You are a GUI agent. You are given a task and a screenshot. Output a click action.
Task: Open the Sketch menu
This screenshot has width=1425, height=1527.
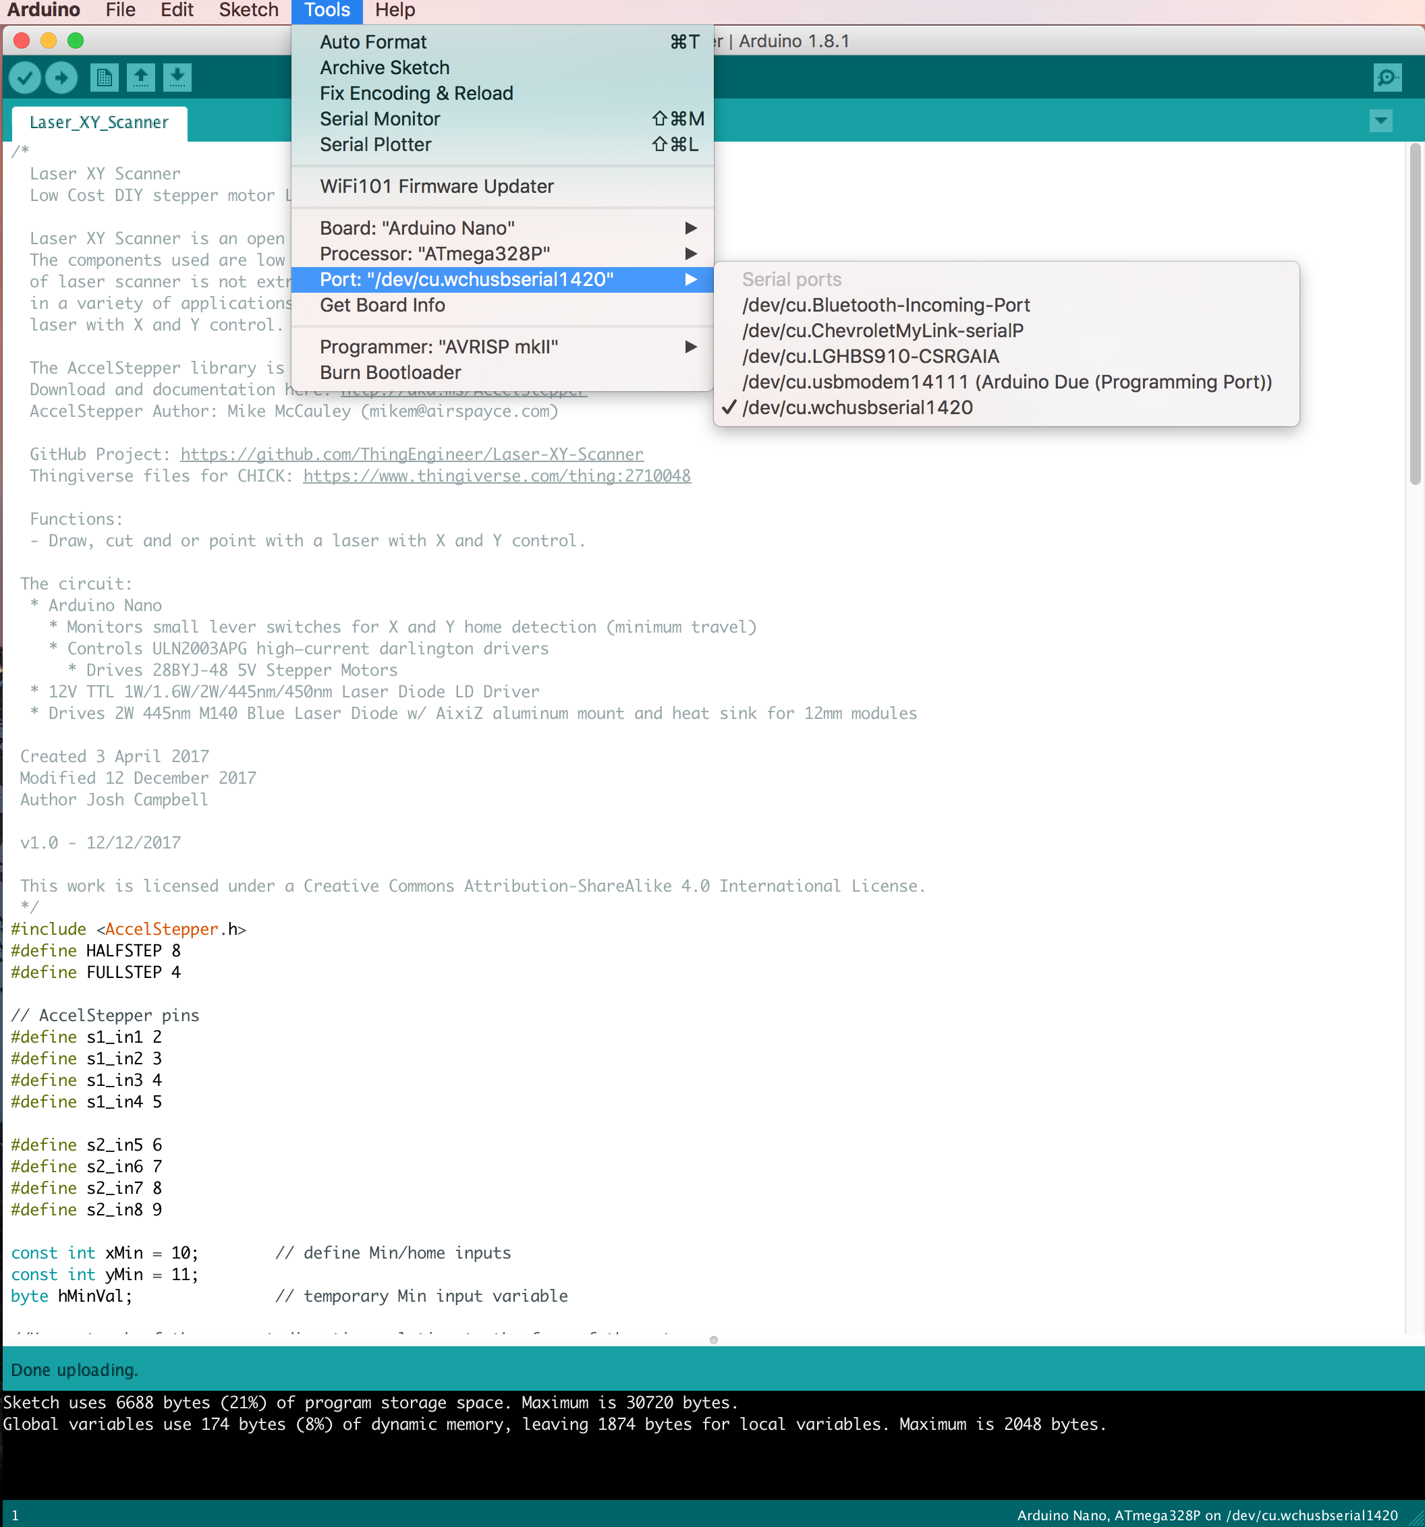[248, 10]
